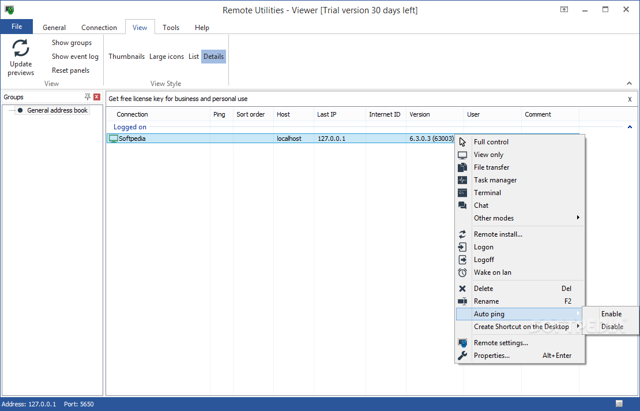Click the Sort order column header
Screen dimensions: 640x411
point(253,114)
